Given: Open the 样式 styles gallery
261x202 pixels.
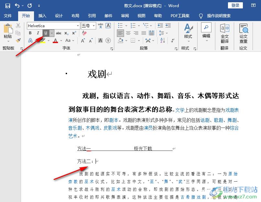Looking at the screenshot, I should (x=188, y=32).
